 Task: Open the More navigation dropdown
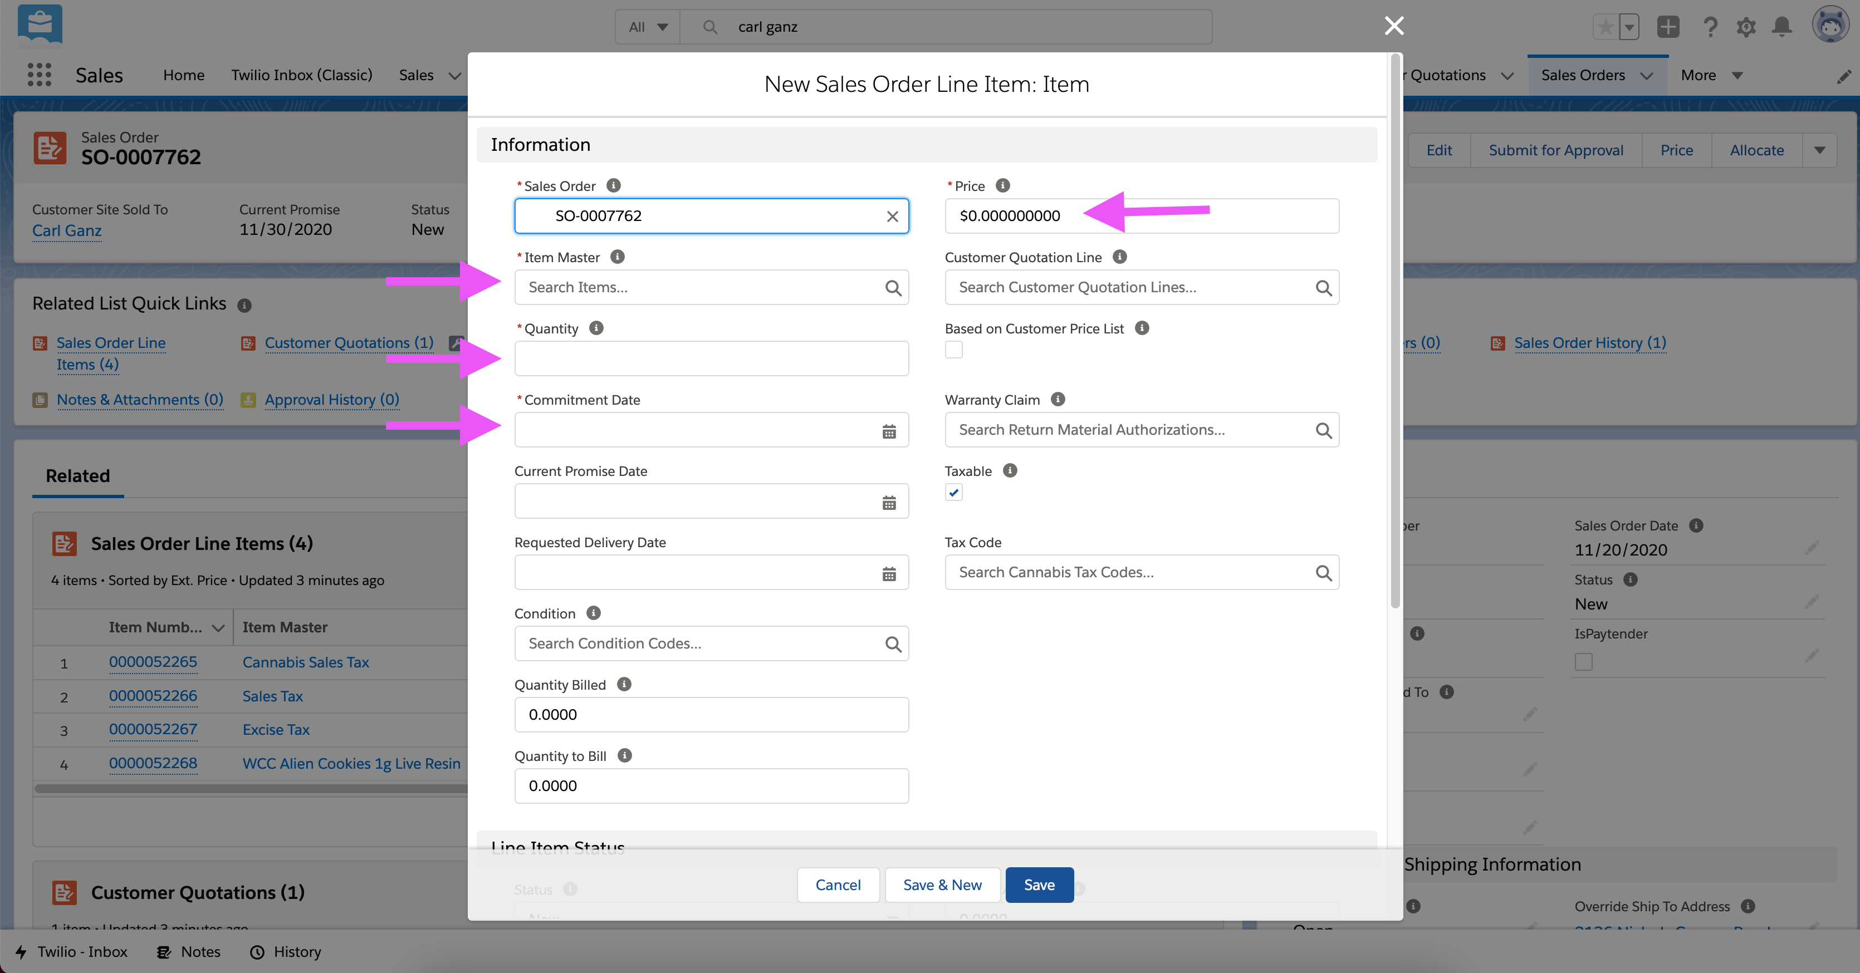1711,76
